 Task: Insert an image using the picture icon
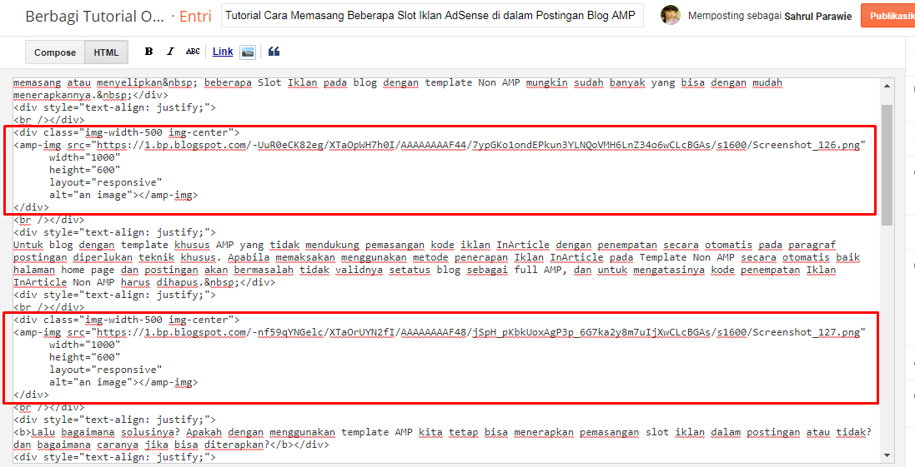point(248,52)
